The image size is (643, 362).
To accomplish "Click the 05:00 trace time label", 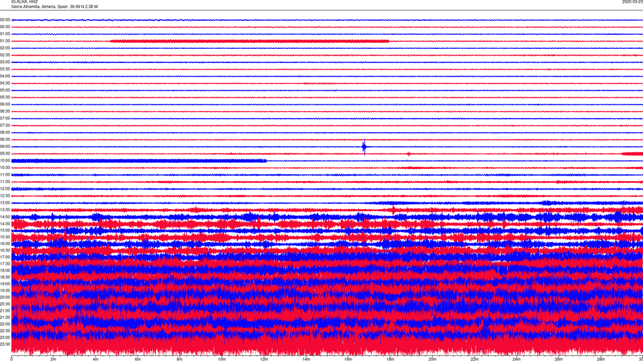I will coord(5,90).
